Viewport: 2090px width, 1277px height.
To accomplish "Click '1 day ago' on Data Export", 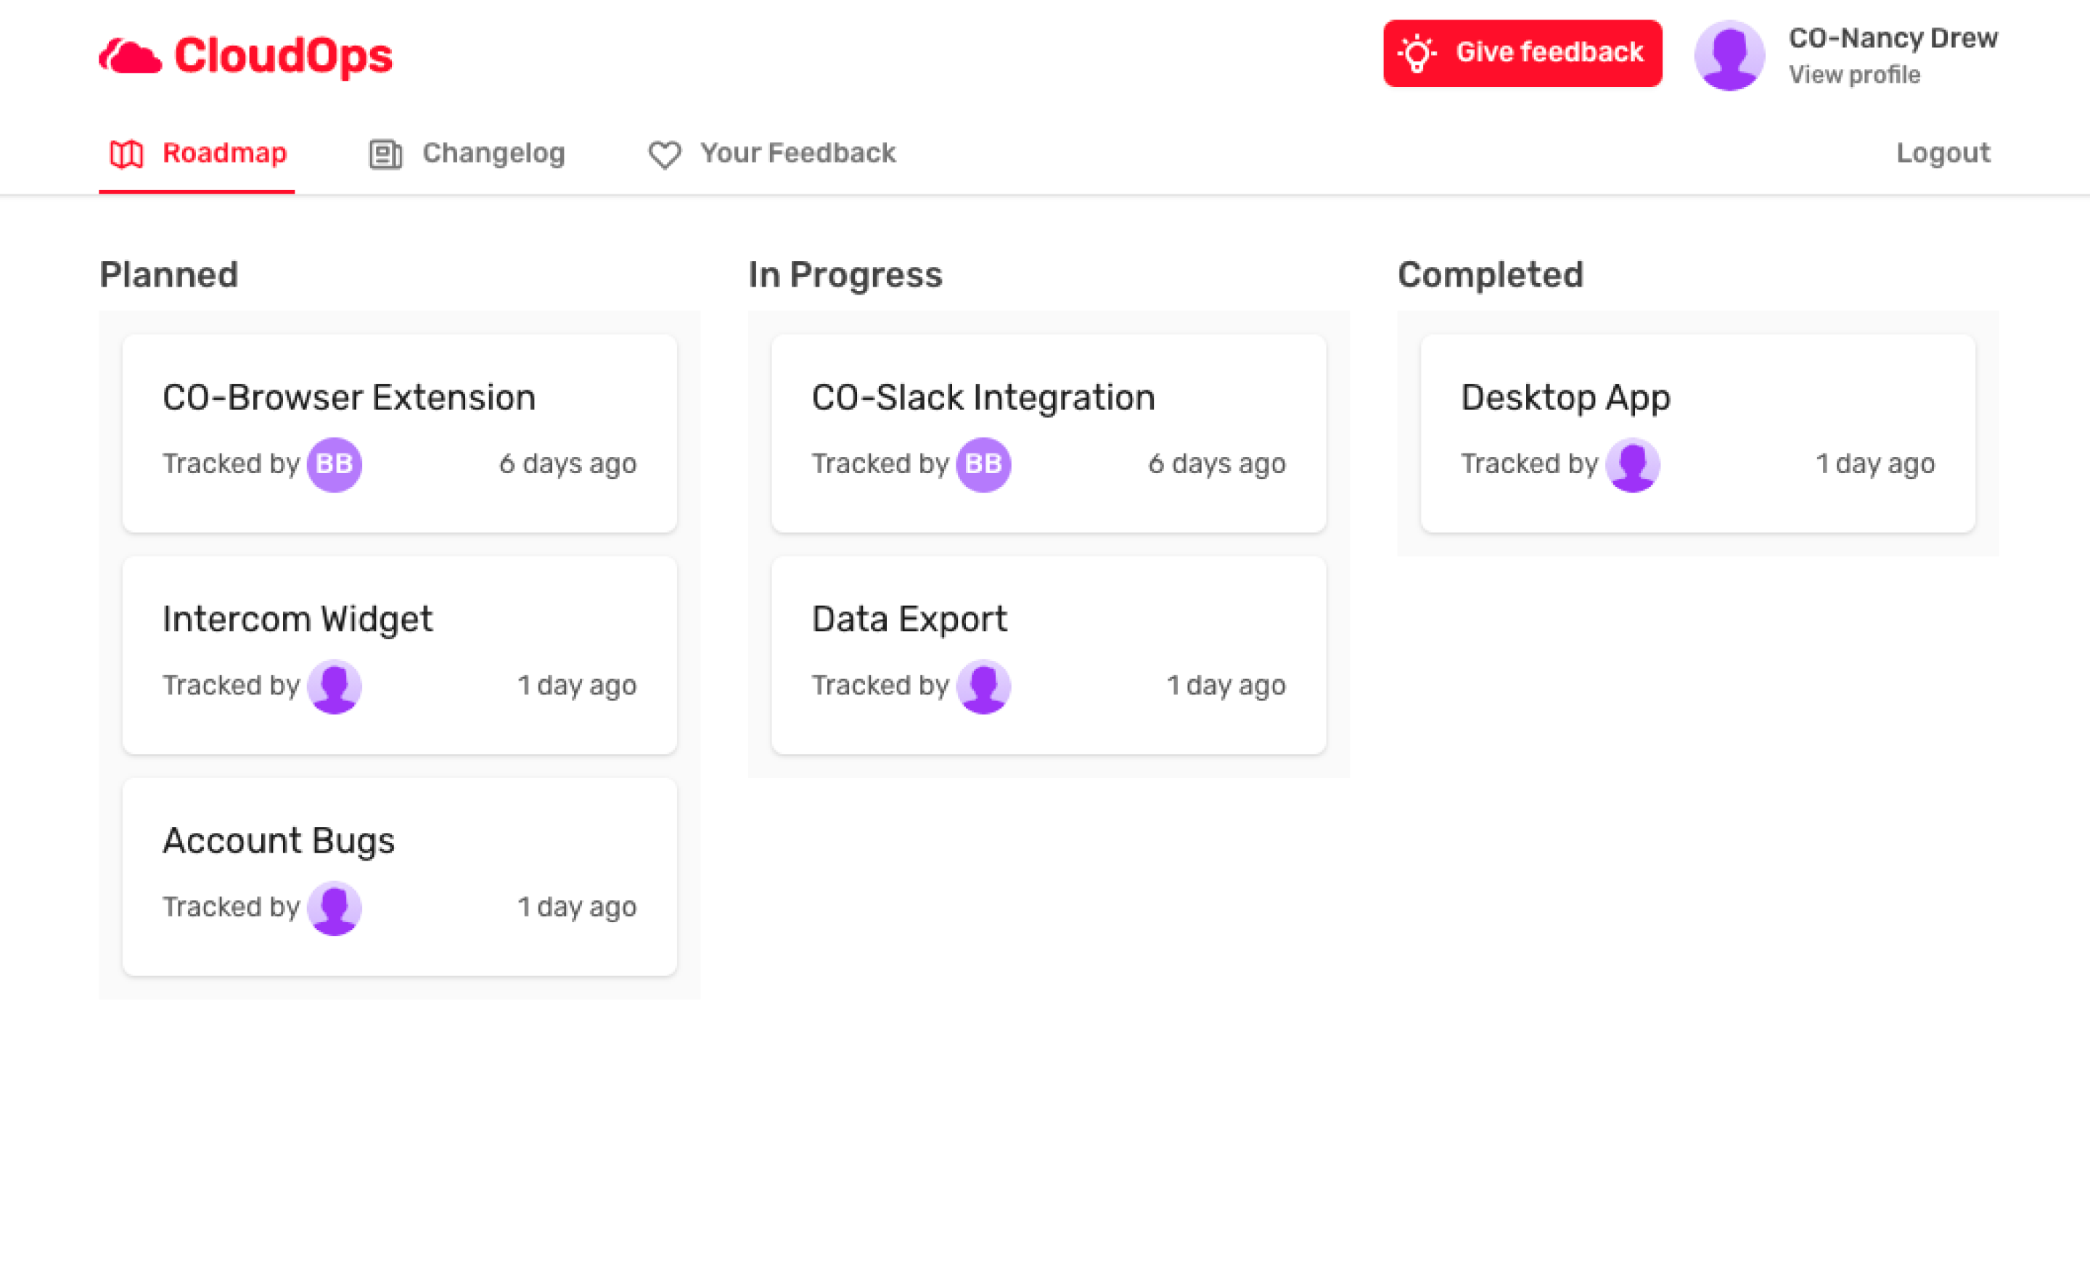I will click(x=1226, y=685).
